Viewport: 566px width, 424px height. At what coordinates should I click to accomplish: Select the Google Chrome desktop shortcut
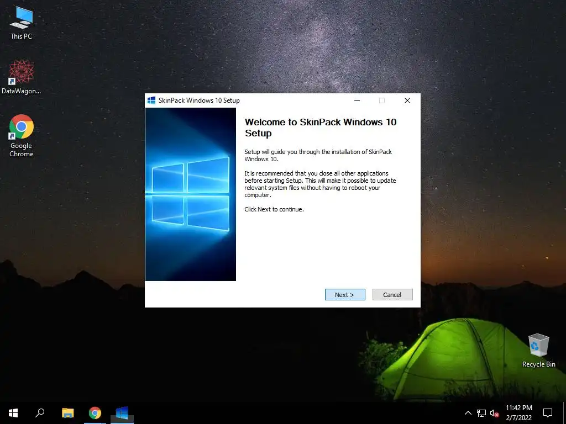[x=22, y=136]
